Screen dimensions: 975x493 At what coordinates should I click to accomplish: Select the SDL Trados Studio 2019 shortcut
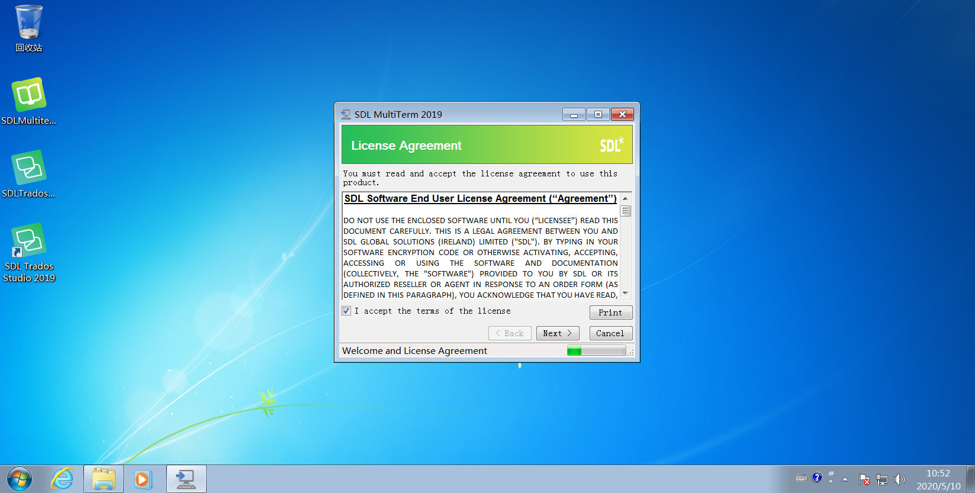tap(29, 253)
